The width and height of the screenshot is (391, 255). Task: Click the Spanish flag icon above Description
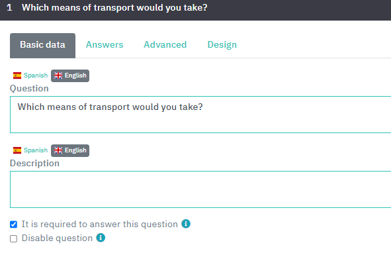tap(17, 150)
